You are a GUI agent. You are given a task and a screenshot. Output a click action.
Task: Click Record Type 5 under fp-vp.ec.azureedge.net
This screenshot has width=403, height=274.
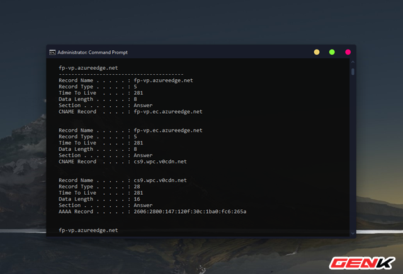(x=135, y=137)
